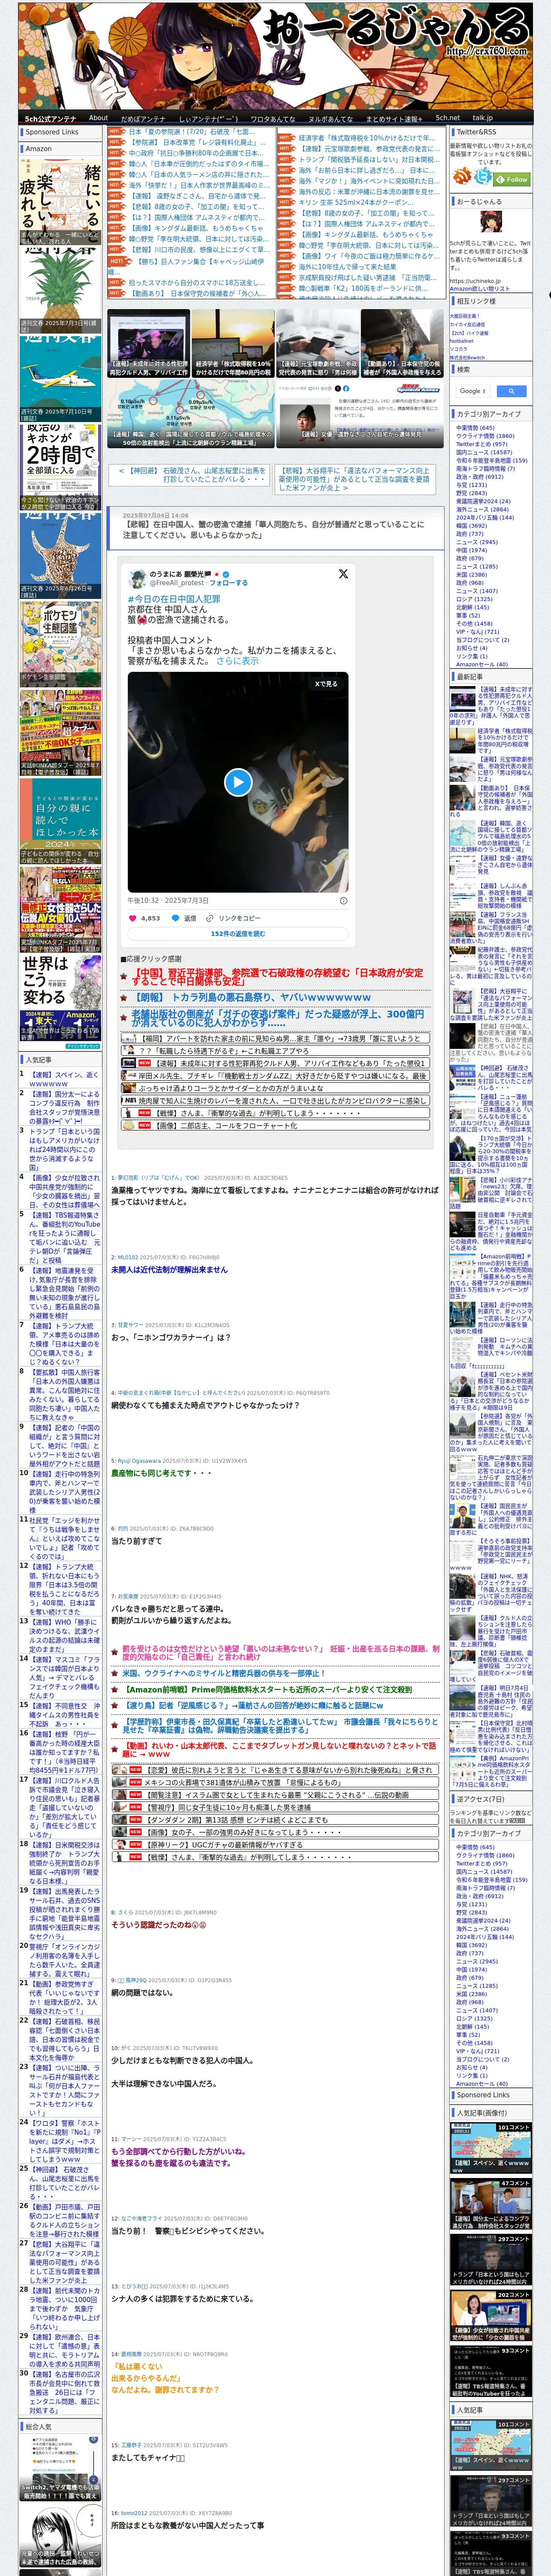Open the 'ウクライナ情勢 (1860)' category link
This screenshot has width=551, height=2576.
point(485,436)
